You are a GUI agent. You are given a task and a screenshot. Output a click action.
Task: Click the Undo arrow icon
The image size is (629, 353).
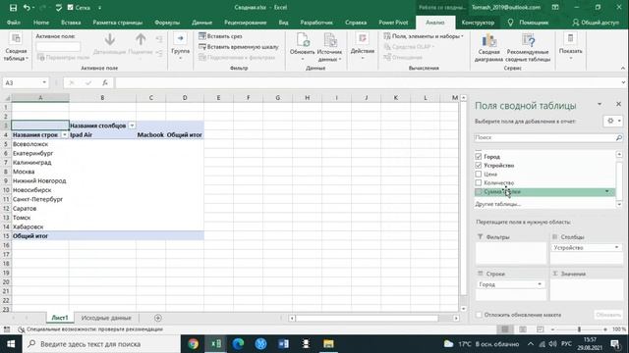click(x=27, y=8)
